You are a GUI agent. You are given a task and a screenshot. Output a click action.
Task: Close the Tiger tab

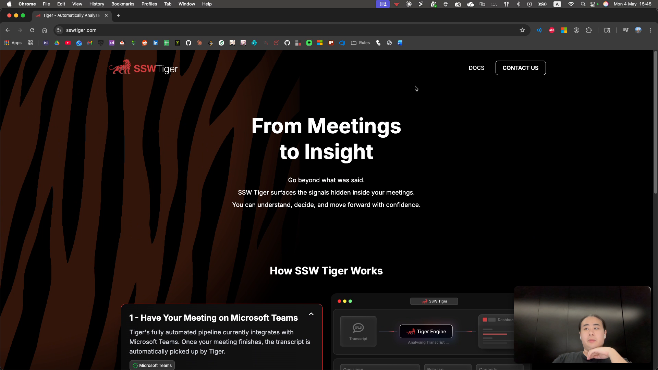(x=106, y=15)
